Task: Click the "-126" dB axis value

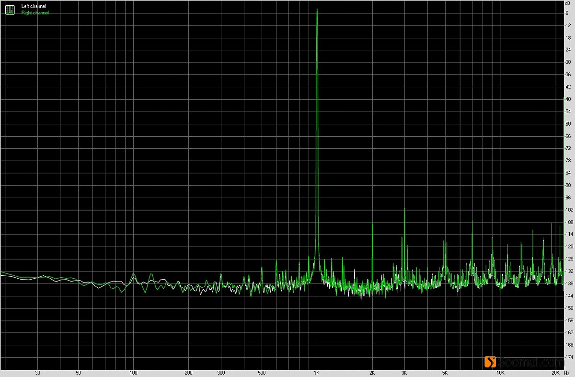Action: [569, 259]
